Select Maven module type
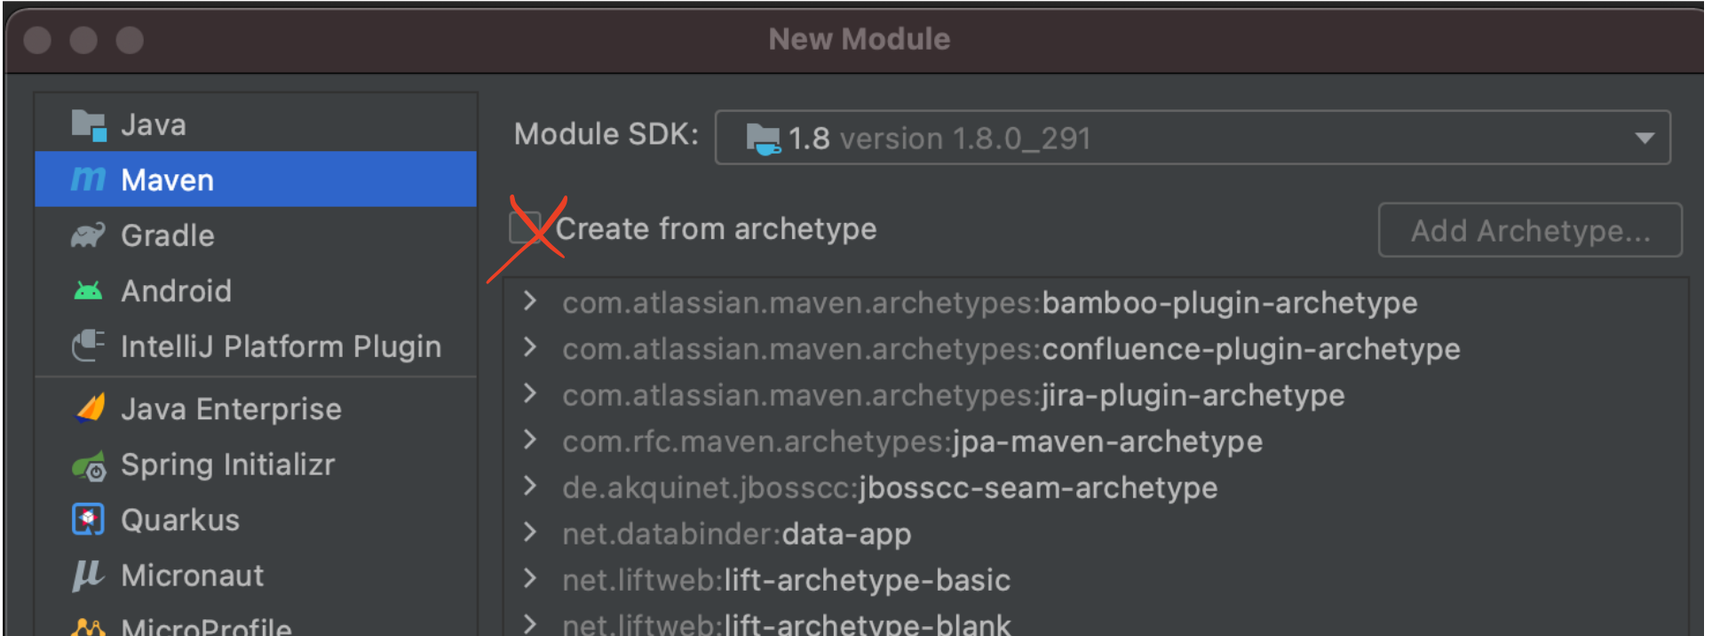The width and height of the screenshot is (1728, 636). (256, 179)
